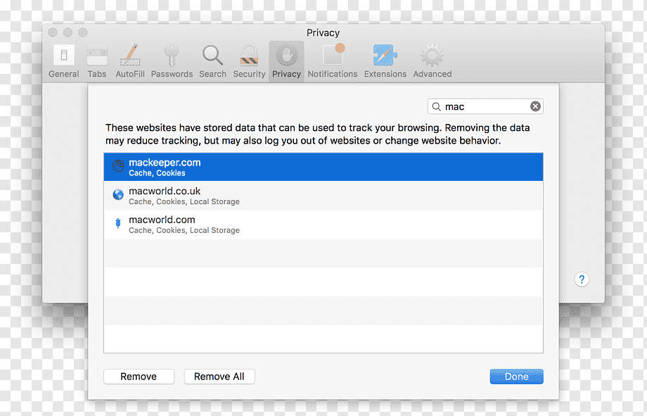Click the macworld.co.uk globe icon
647x416 pixels.
click(118, 194)
